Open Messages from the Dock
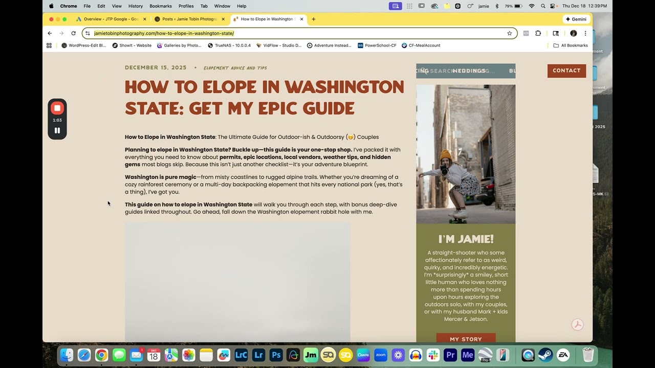 coord(119,355)
